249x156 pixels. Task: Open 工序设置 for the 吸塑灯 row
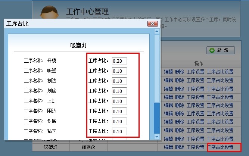pyautogui.click(x=195, y=147)
